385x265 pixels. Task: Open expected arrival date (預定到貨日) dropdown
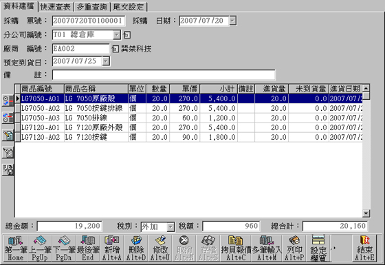(x=106, y=61)
